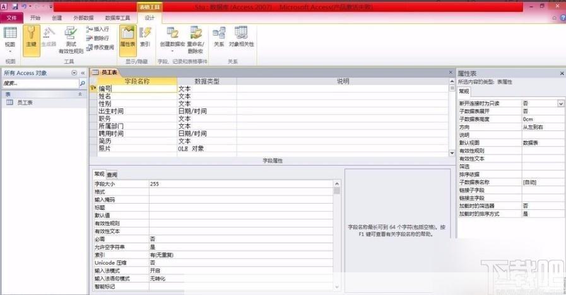Select the 员工表 document tab
This screenshot has width=566, height=295.
point(105,72)
